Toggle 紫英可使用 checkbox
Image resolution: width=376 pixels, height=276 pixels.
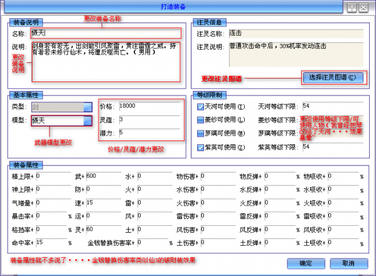pos(200,147)
